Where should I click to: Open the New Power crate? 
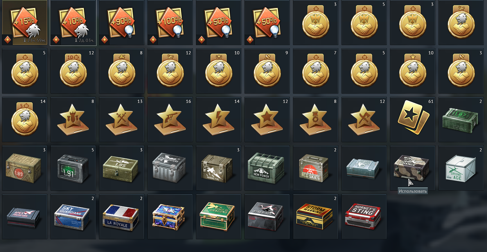pyautogui.click(x=267, y=168)
